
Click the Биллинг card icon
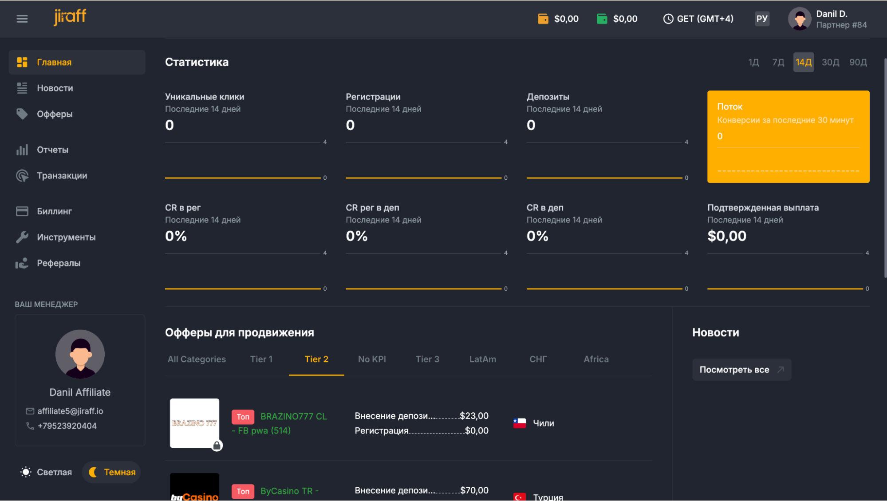point(22,211)
